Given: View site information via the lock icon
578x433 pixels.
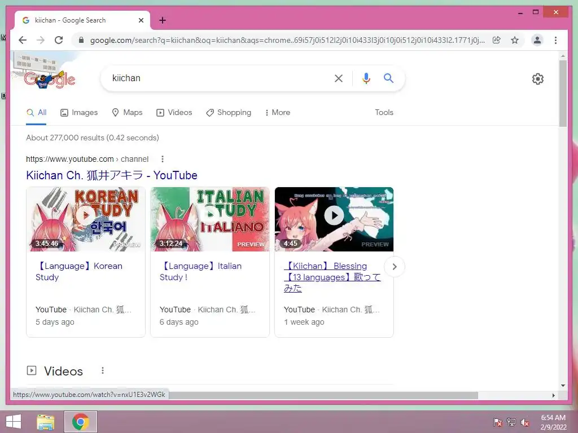Looking at the screenshot, I should 81,40.
